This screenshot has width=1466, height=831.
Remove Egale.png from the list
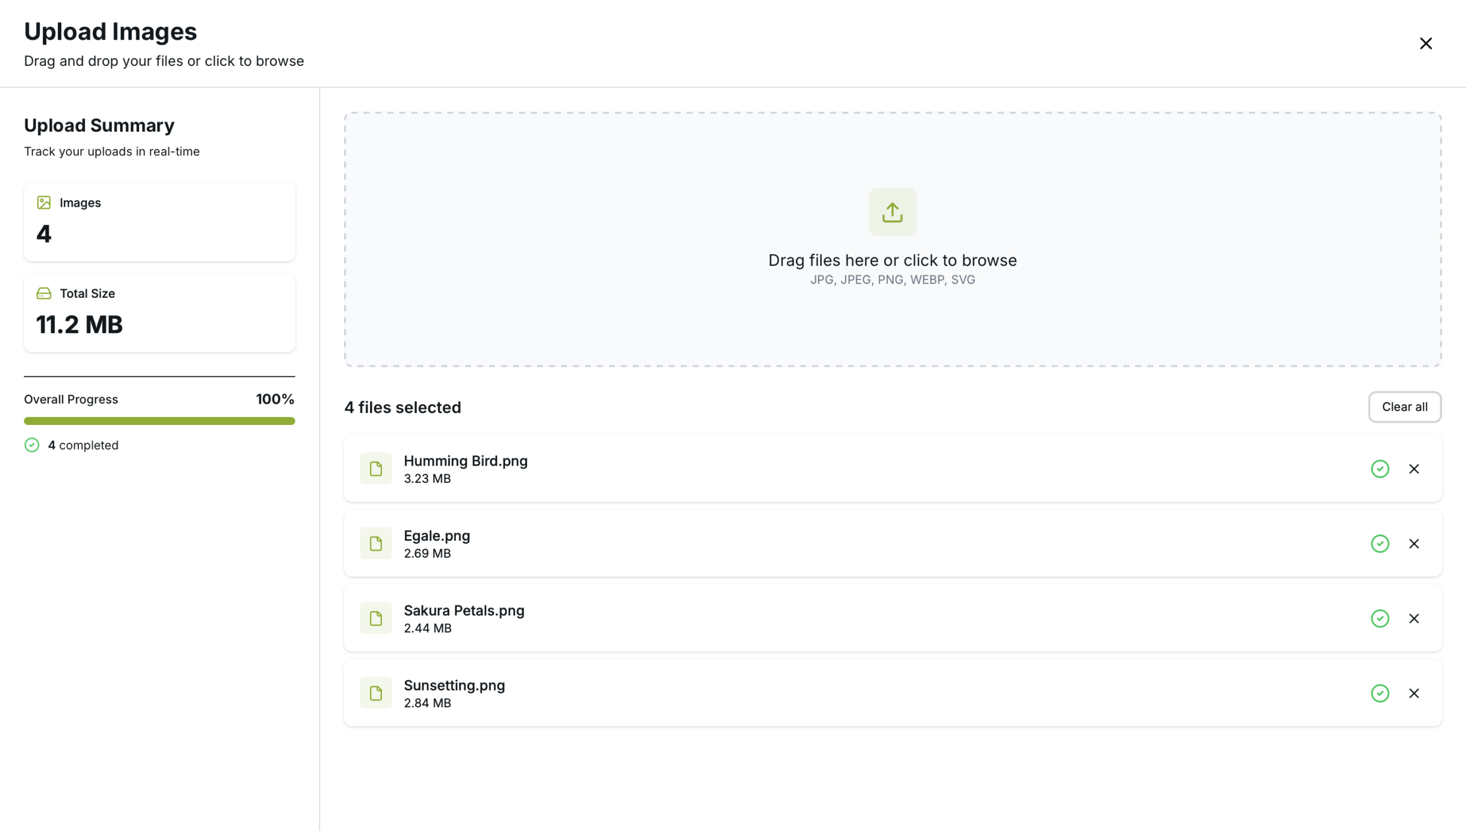(1414, 544)
